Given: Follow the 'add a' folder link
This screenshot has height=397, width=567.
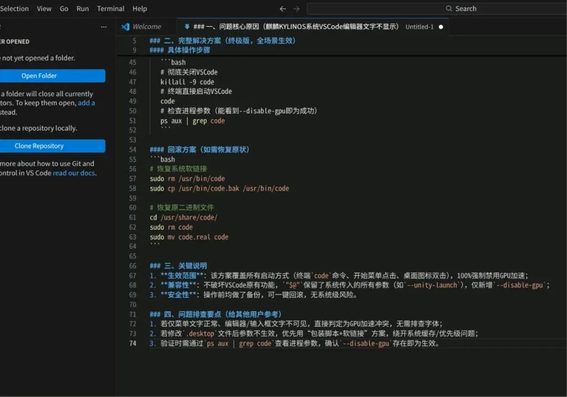Looking at the screenshot, I should (87, 103).
